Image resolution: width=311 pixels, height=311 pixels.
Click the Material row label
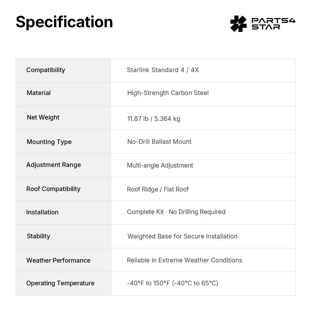(x=39, y=93)
